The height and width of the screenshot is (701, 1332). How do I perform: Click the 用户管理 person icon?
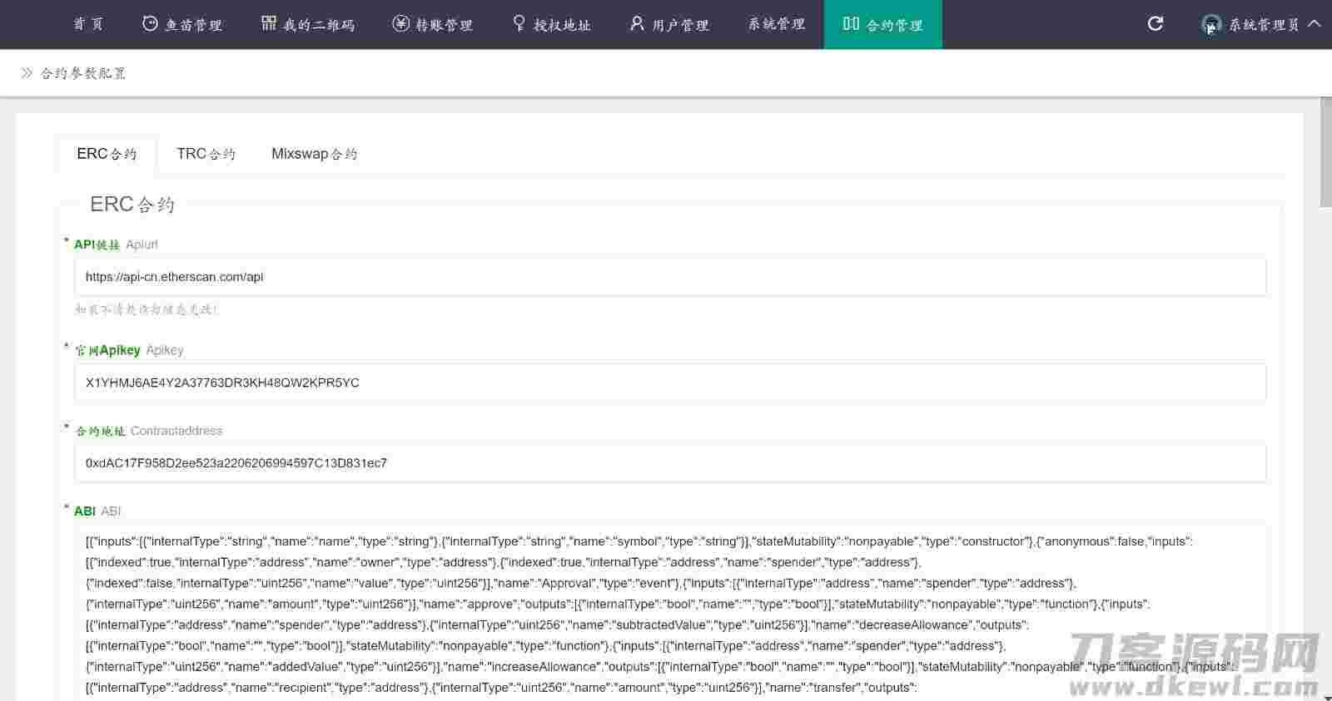coord(637,24)
